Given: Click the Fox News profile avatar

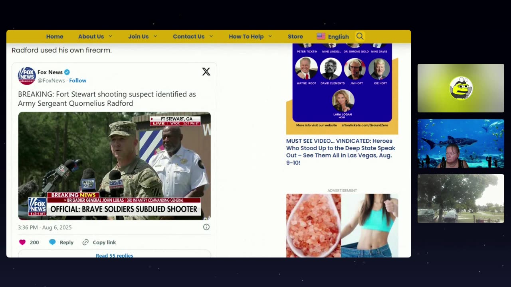Looking at the screenshot, I should (27, 76).
